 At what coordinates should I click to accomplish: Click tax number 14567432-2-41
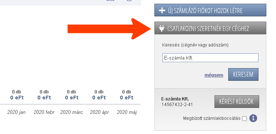tap(177, 105)
